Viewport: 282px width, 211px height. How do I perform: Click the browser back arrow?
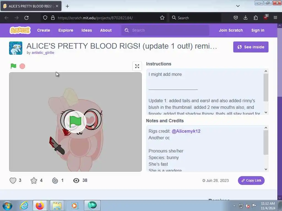[7, 18]
